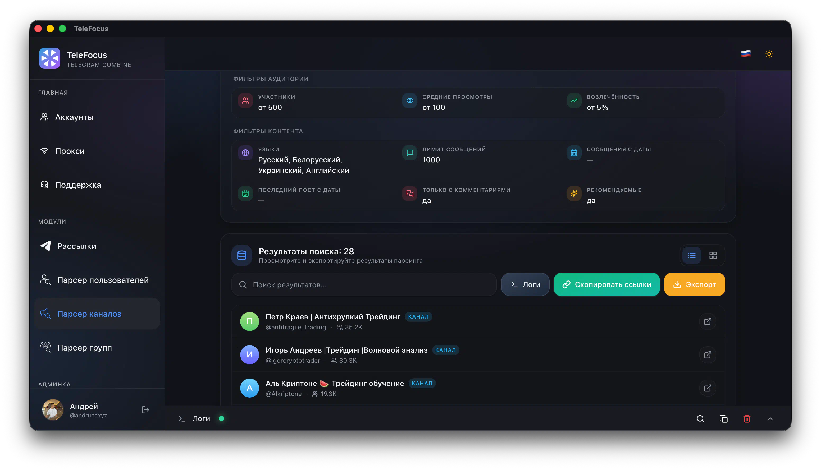821x470 pixels.
Task: Click the @igorcryptotrader handle
Action: [x=293, y=361]
